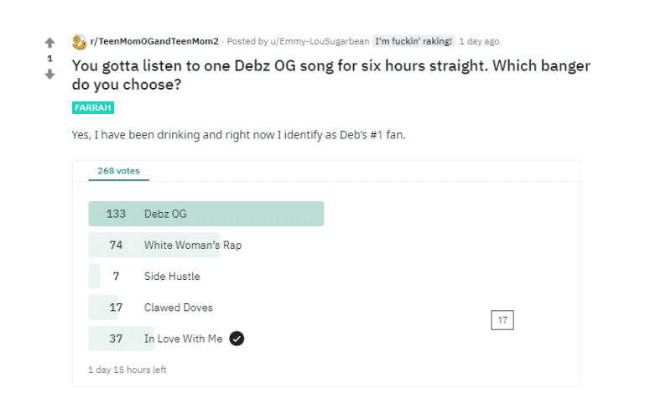Select the Debz OG poll option
Image resolution: width=671 pixels, height=419 pixels.
coord(205,214)
